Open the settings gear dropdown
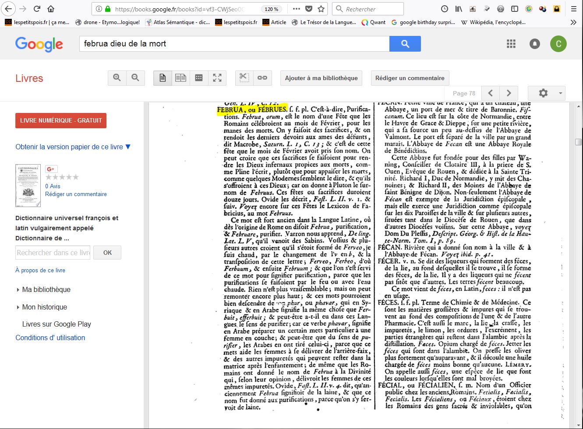The height and width of the screenshot is (429, 583). (x=546, y=93)
